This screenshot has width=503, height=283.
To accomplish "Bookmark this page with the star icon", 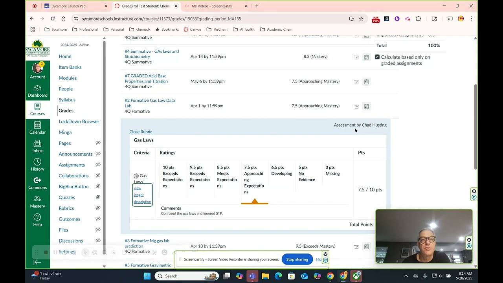I will (361, 18).
